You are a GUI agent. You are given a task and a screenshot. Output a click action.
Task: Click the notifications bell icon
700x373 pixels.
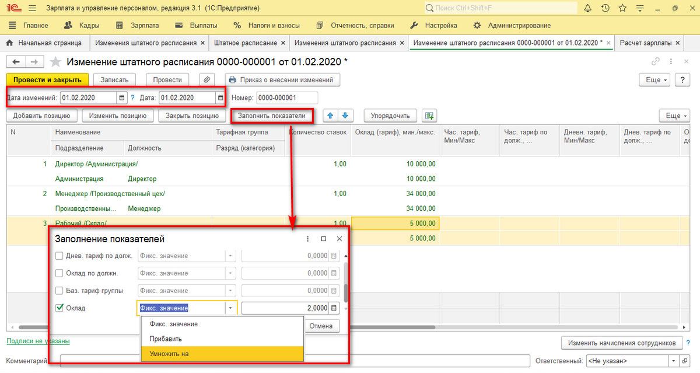587,8
